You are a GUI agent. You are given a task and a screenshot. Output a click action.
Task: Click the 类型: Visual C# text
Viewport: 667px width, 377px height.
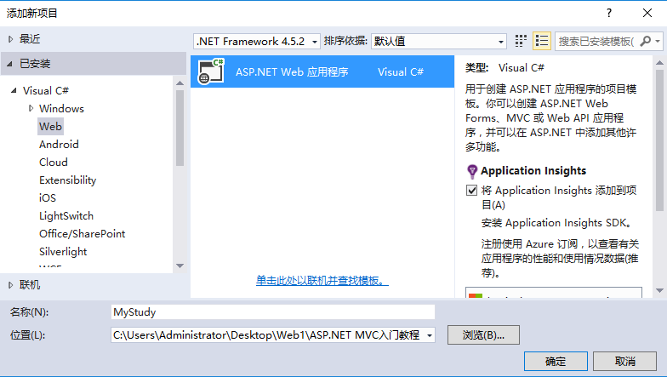(505, 68)
